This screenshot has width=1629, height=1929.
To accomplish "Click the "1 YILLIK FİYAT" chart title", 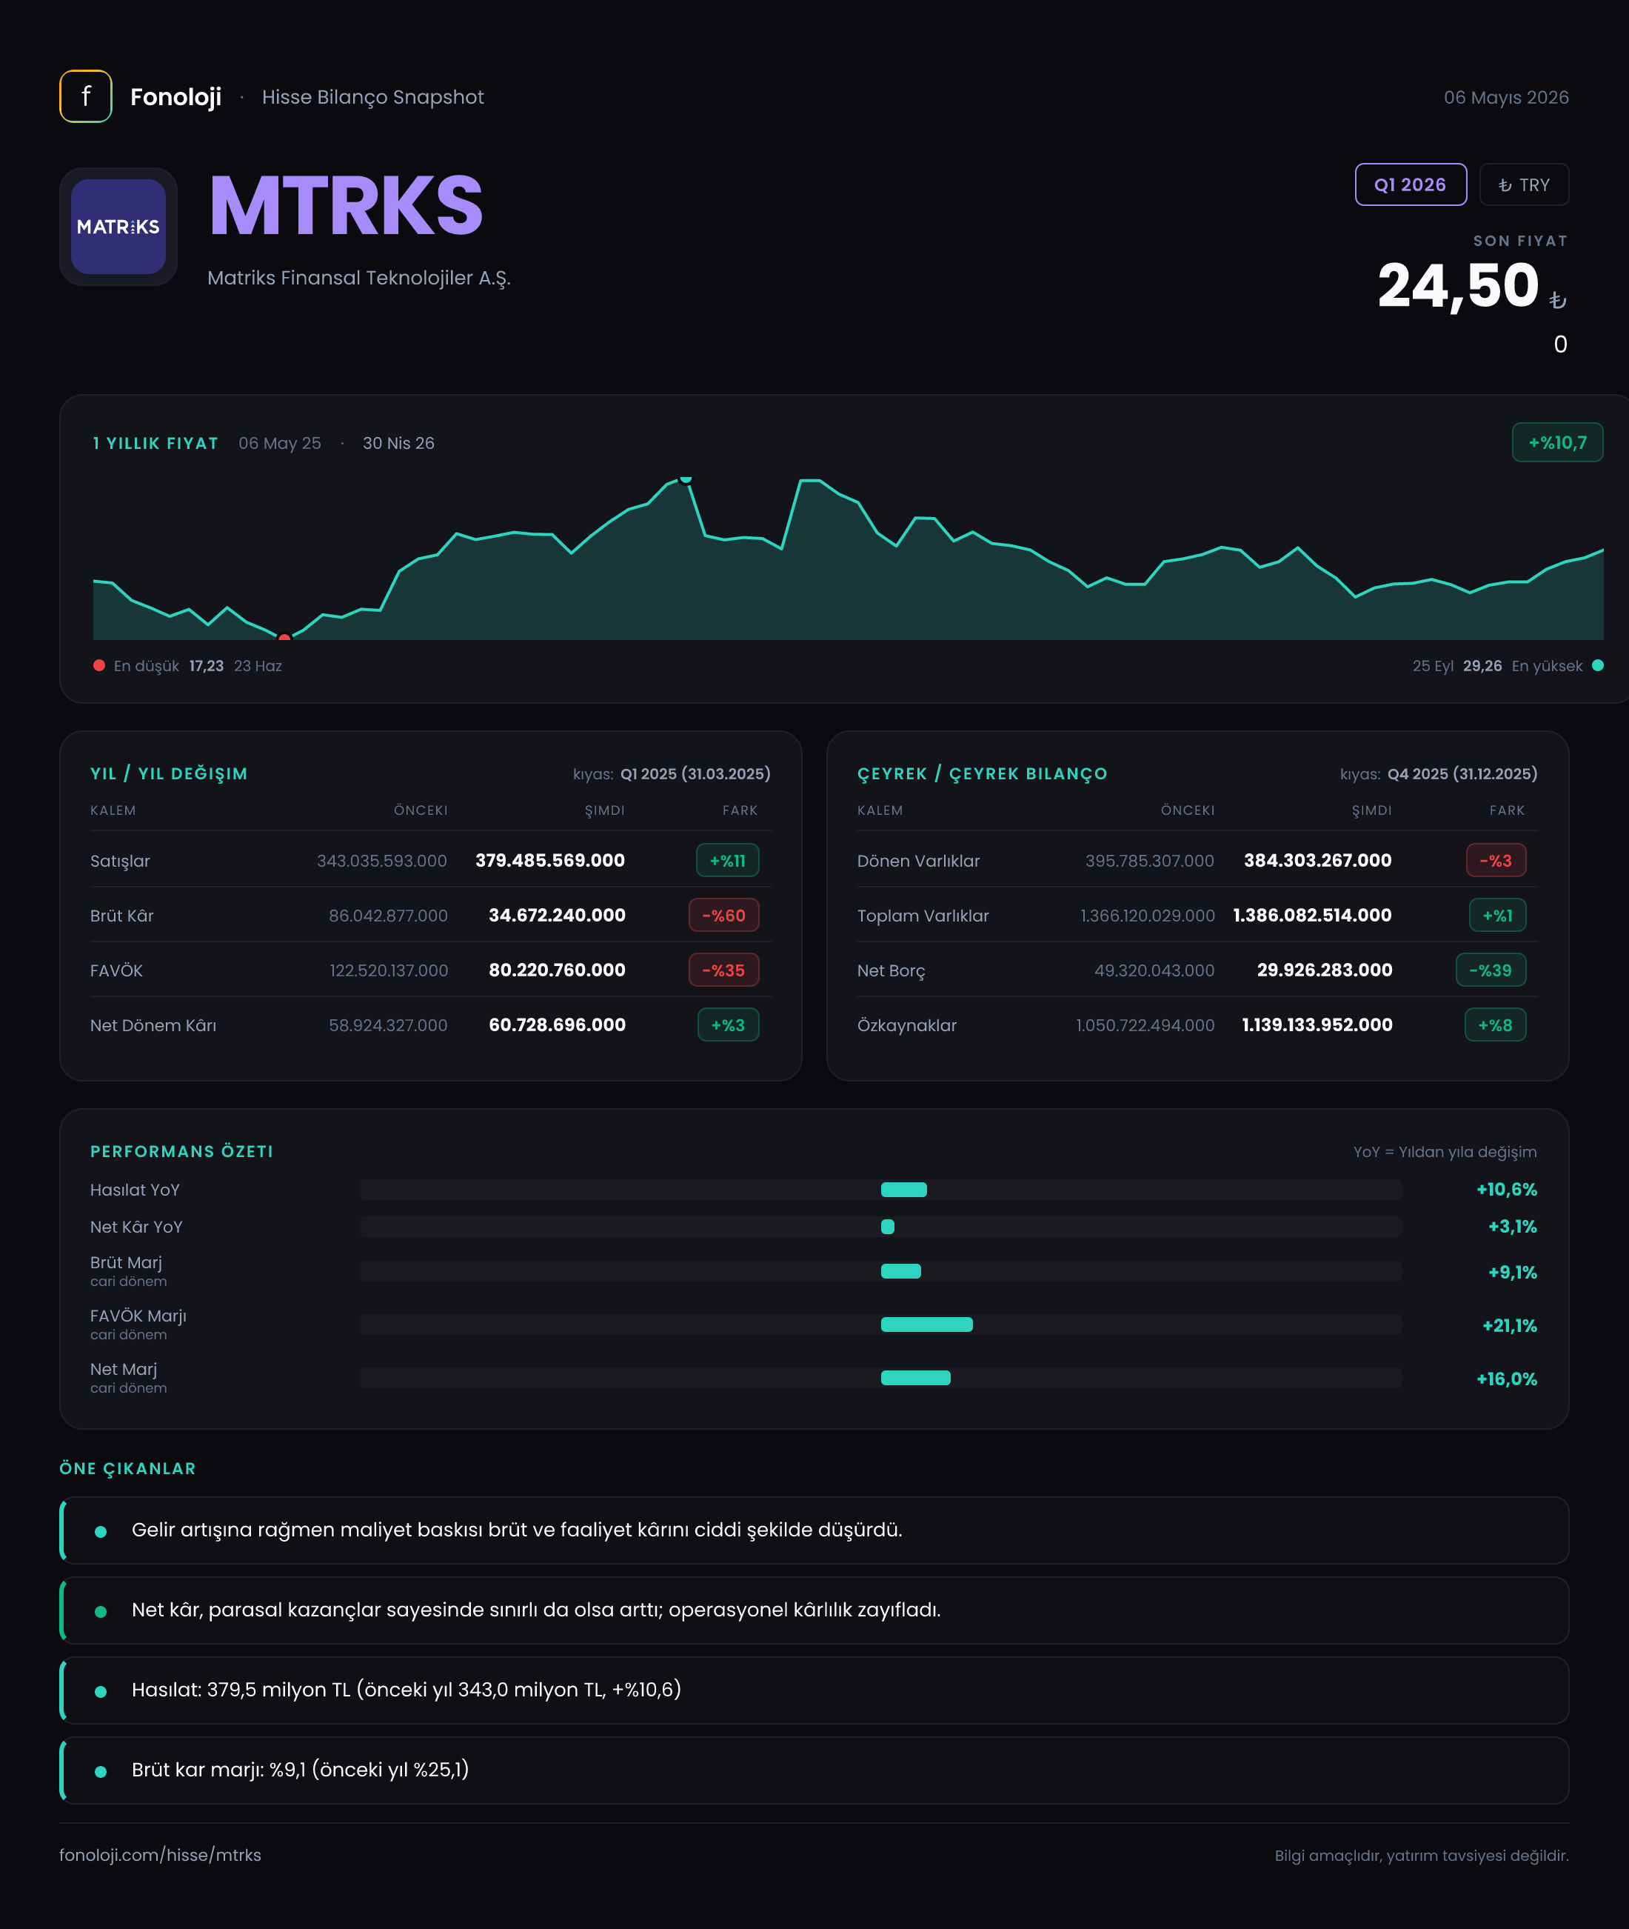I will [155, 444].
